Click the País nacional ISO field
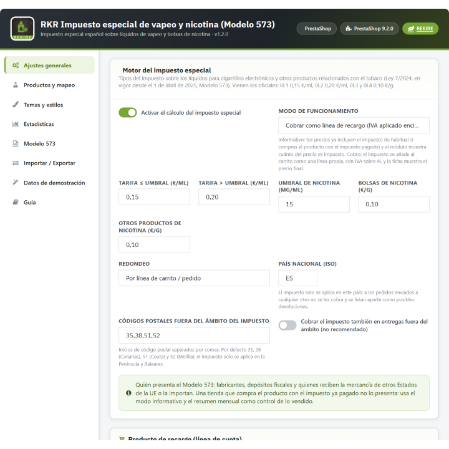 click(298, 278)
